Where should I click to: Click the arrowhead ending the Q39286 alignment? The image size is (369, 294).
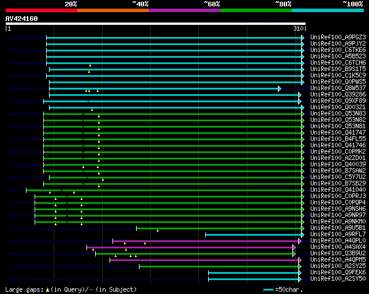click(300, 95)
